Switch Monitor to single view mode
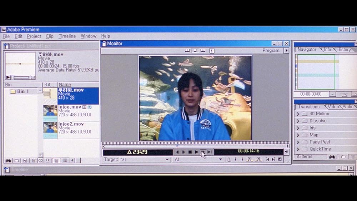Screen dimensions: 357x201 tap(195, 51)
